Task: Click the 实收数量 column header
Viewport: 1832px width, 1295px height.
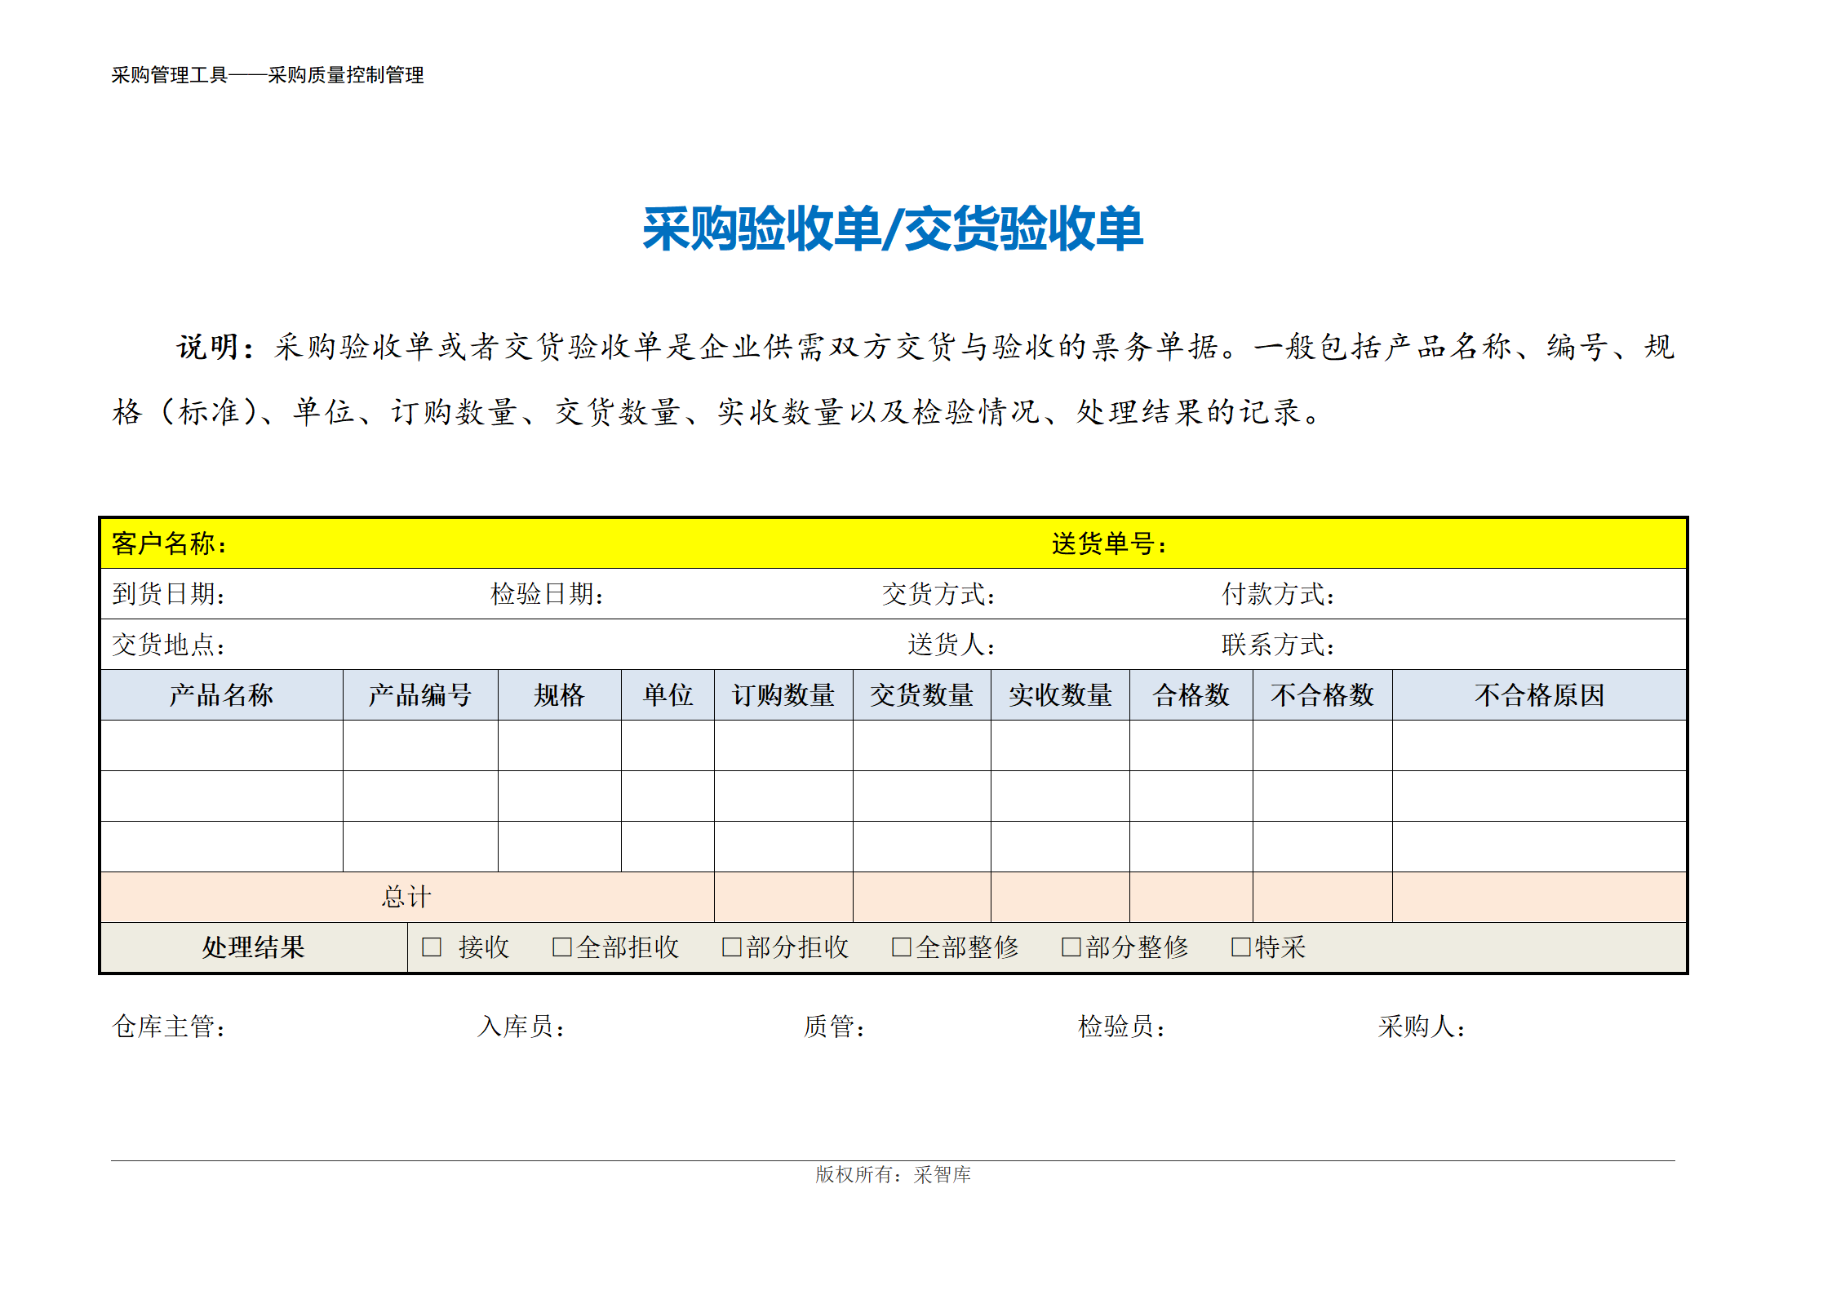Action: click(x=1061, y=695)
